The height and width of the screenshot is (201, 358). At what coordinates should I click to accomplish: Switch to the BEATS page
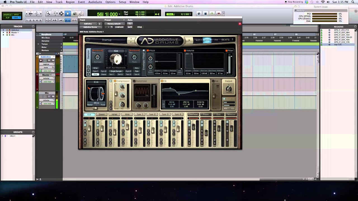coord(225,40)
